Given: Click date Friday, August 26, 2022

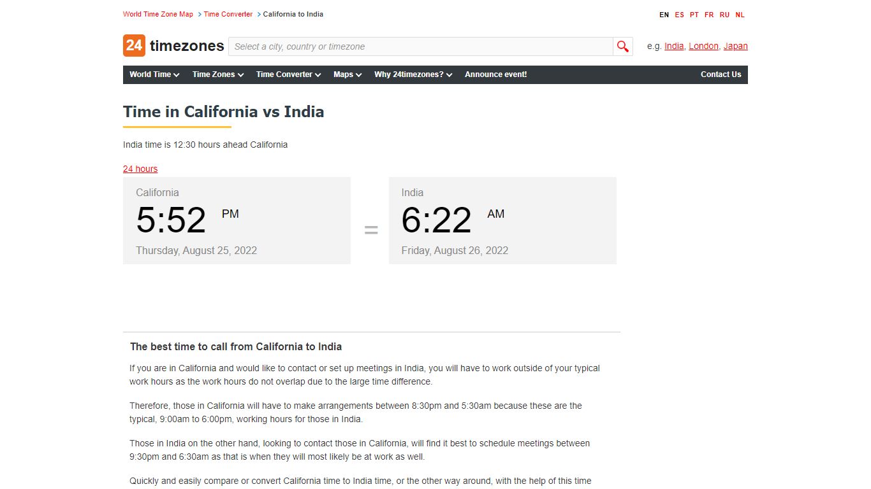Looking at the screenshot, I should (x=455, y=250).
